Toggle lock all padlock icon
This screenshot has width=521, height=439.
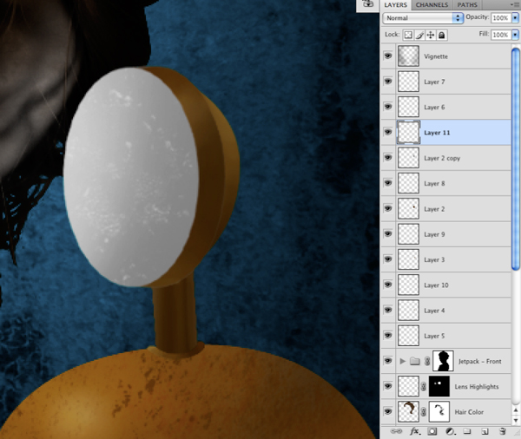coord(442,35)
